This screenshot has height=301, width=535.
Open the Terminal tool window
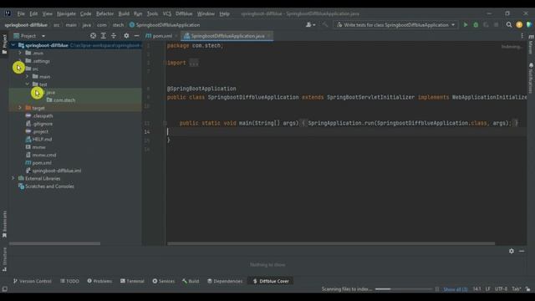pyautogui.click(x=132, y=281)
